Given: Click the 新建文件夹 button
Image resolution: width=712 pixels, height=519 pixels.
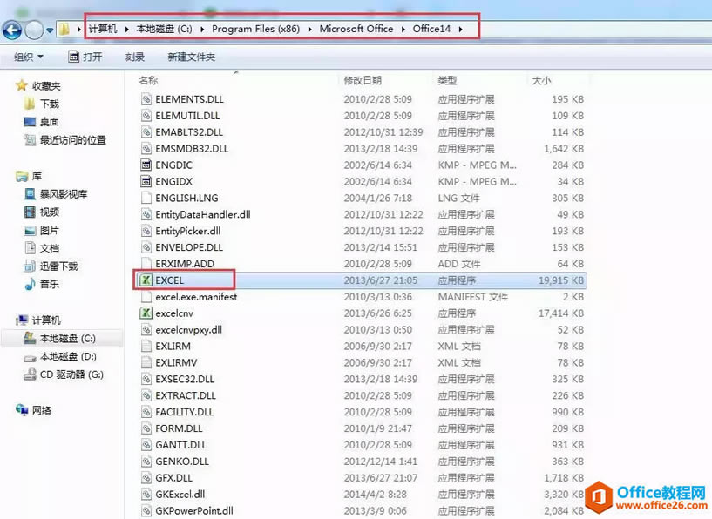Looking at the screenshot, I should (191, 57).
